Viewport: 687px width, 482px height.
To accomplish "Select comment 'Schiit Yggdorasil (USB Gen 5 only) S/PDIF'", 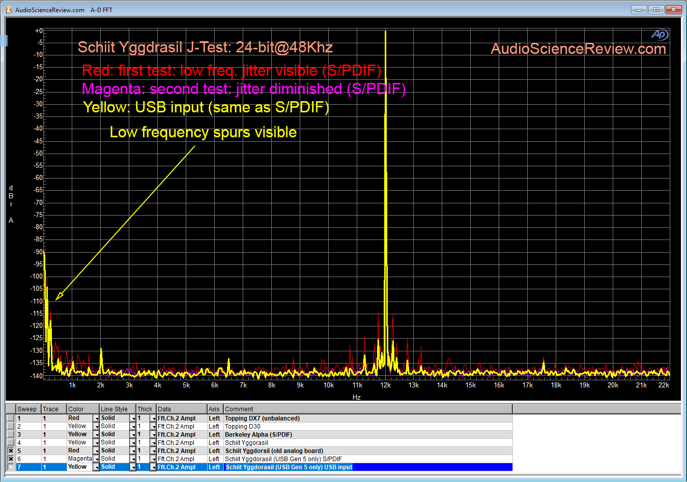I will (283, 459).
